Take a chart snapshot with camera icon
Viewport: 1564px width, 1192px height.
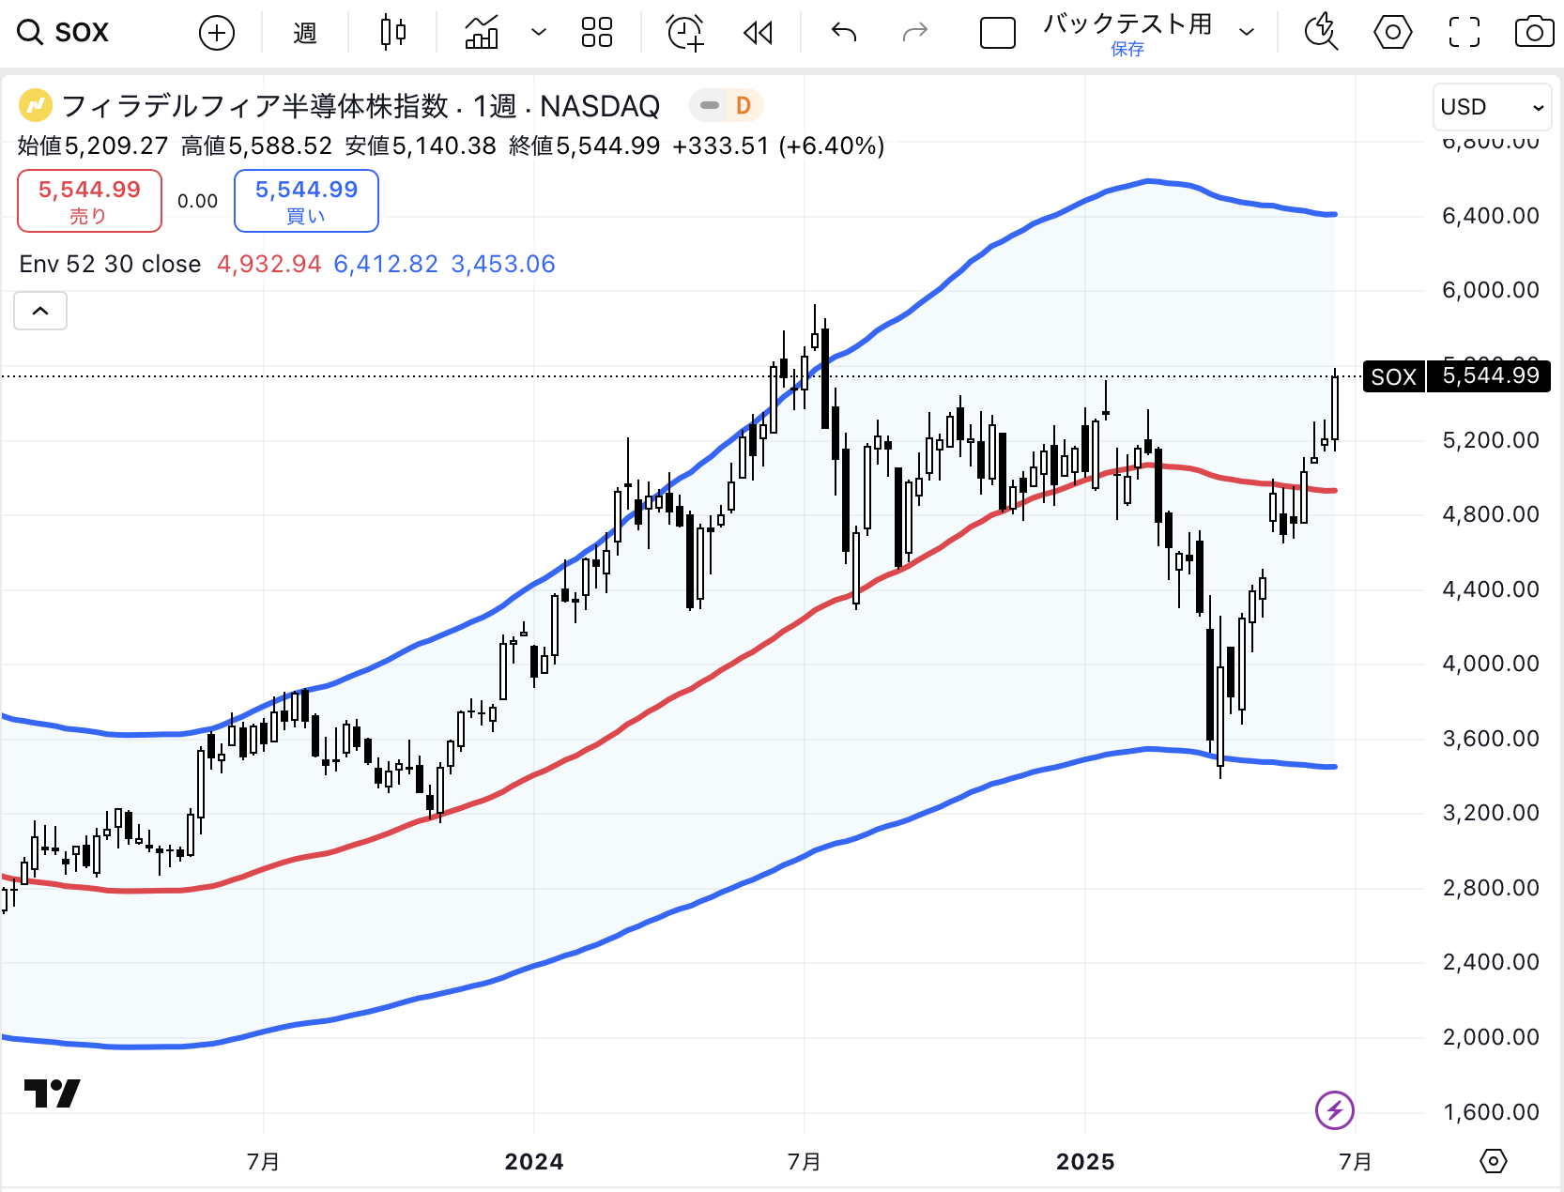(1535, 33)
